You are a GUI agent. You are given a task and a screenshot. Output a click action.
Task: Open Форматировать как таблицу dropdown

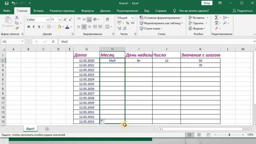coord(161,23)
